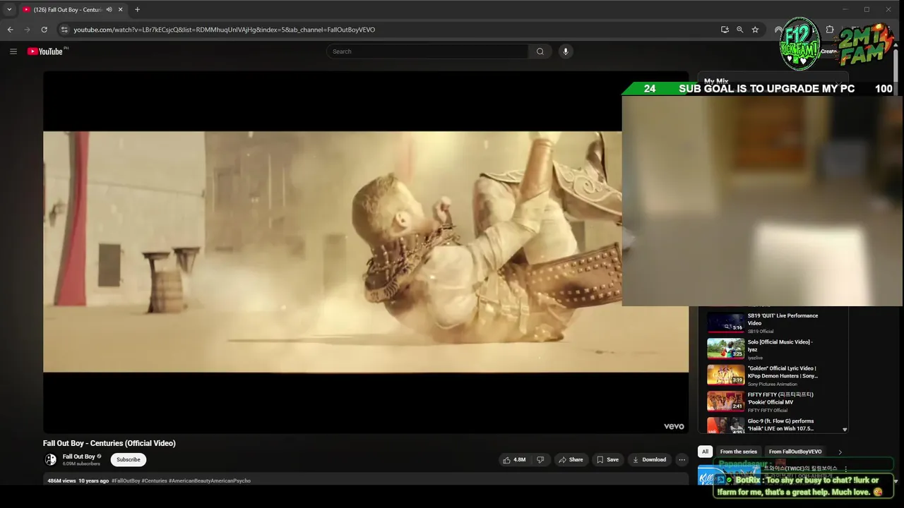Mute the tab using its speaker icon

109,10
